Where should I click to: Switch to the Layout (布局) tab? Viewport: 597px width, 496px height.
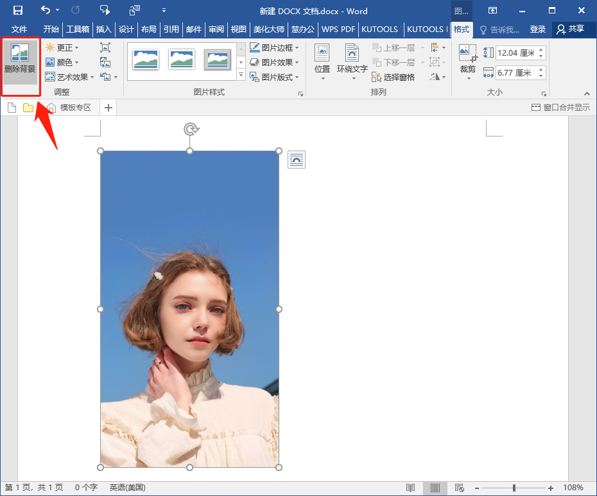[148, 29]
